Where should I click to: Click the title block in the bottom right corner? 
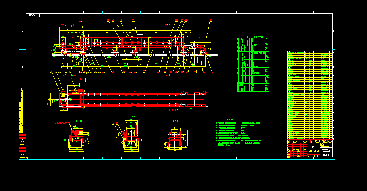(x=310, y=148)
